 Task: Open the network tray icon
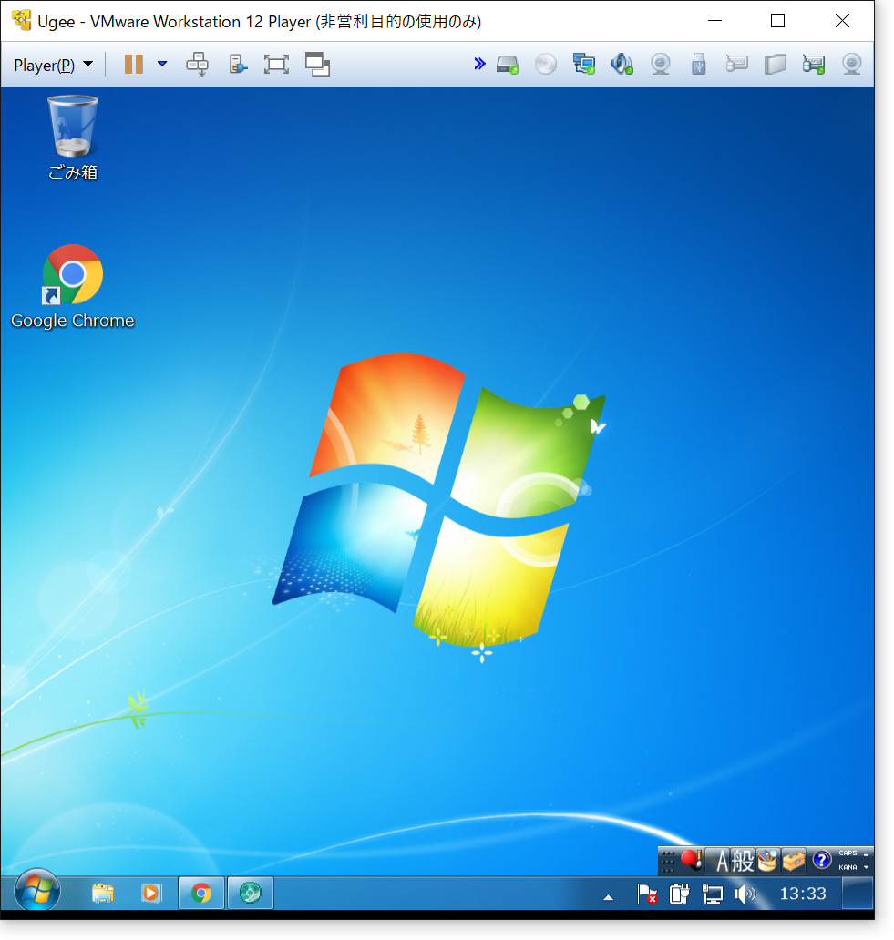click(x=712, y=894)
